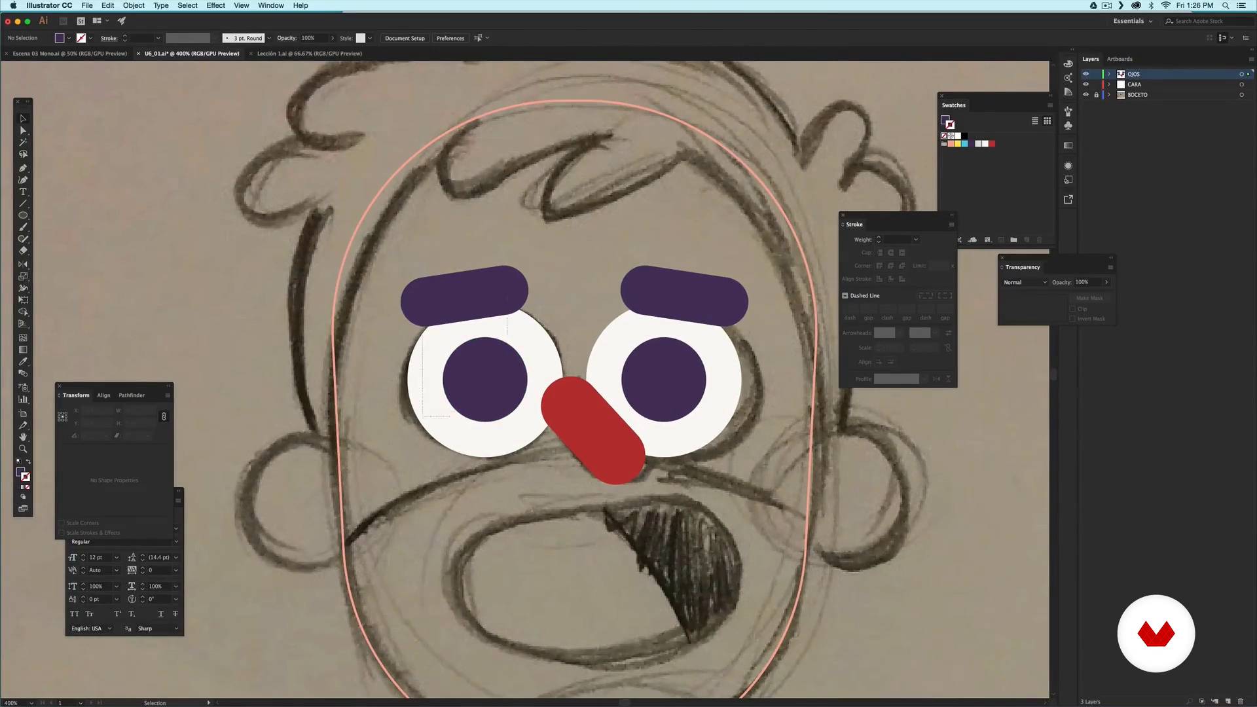This screenshot has width=1257, height=707.
Task: Open the stroke Weight dropdown arrow
Action: [916, 240]
